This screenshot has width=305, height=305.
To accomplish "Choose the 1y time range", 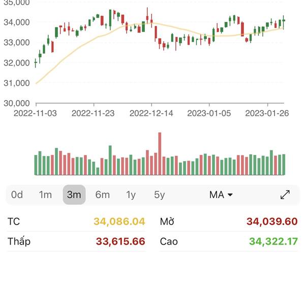I will [x=131, y=195].
